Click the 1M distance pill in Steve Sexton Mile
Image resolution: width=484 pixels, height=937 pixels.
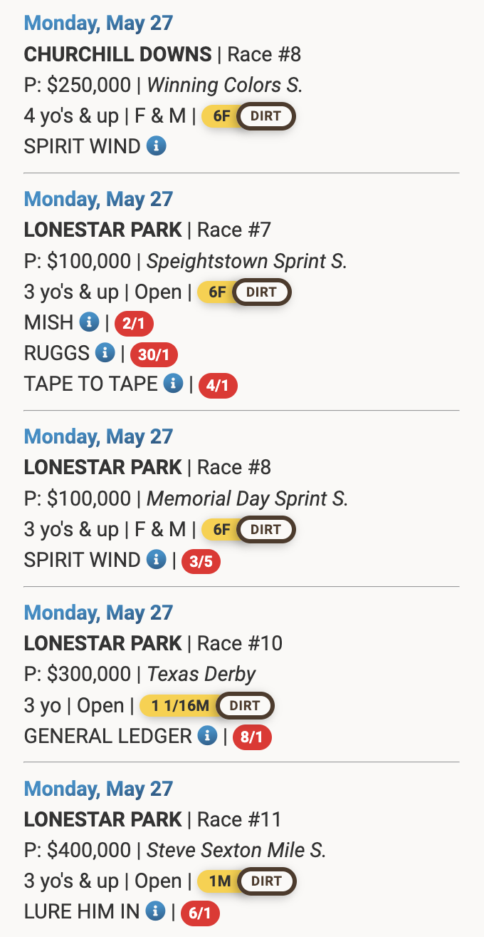(x=220, y=881)
